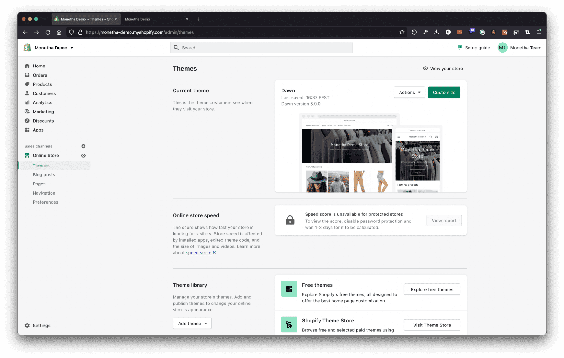Click the browser home icon
The image size is (564, 358).
point(59,32)
